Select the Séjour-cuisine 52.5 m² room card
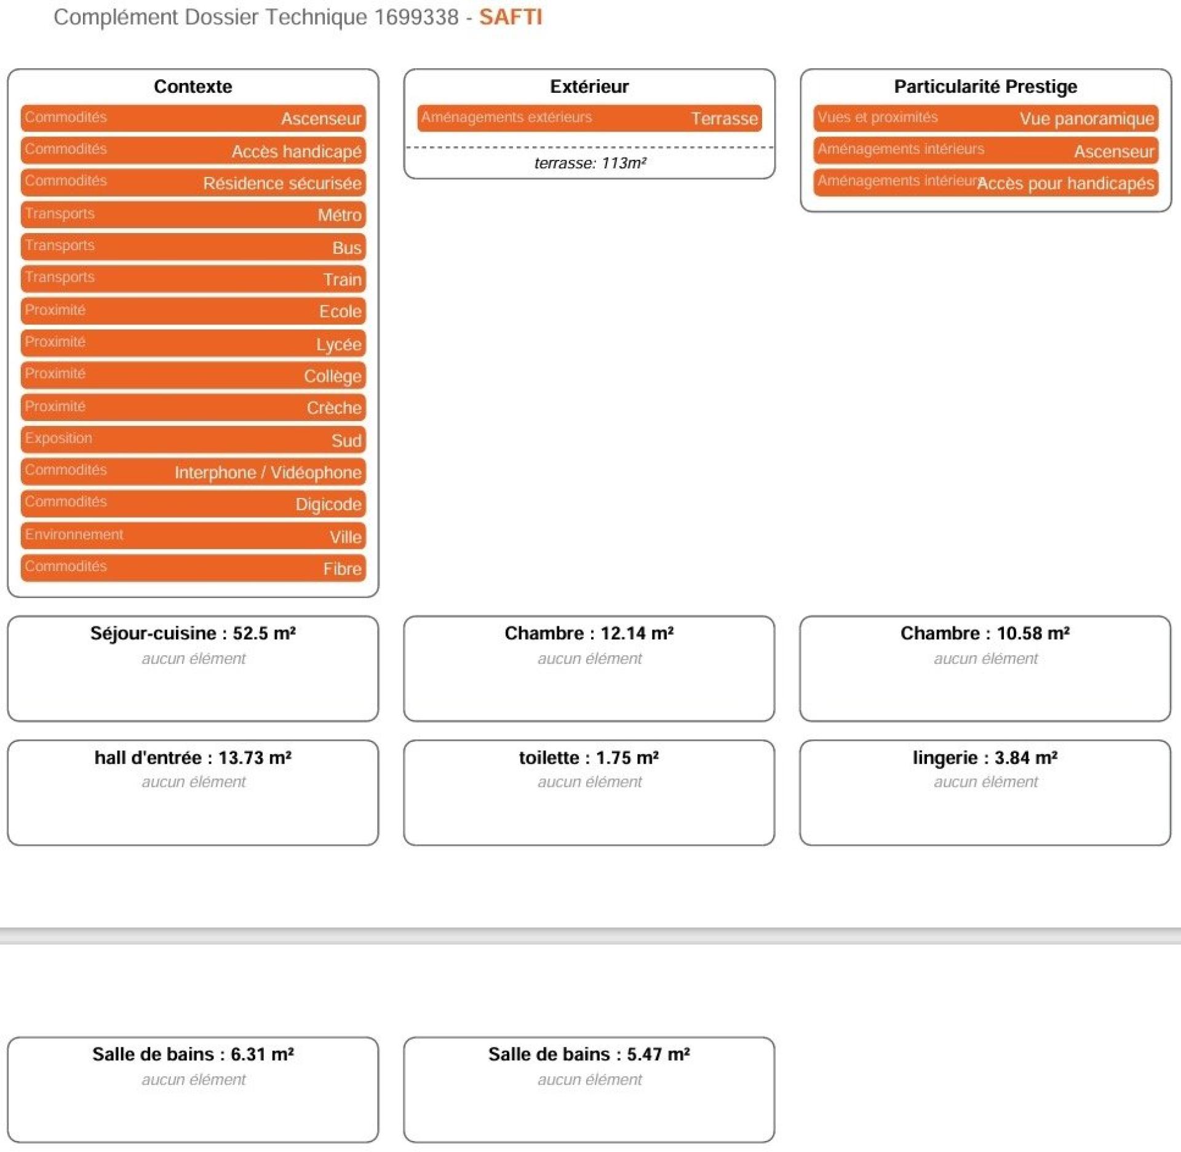The width and height of the screenshot is (1181, 1152). click(193, 668)
